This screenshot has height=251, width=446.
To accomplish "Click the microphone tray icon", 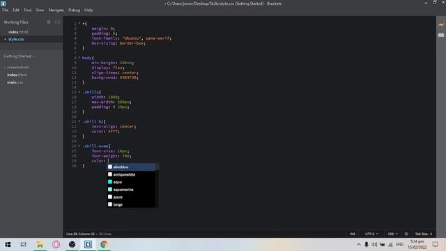I will (x=367, y=245).
